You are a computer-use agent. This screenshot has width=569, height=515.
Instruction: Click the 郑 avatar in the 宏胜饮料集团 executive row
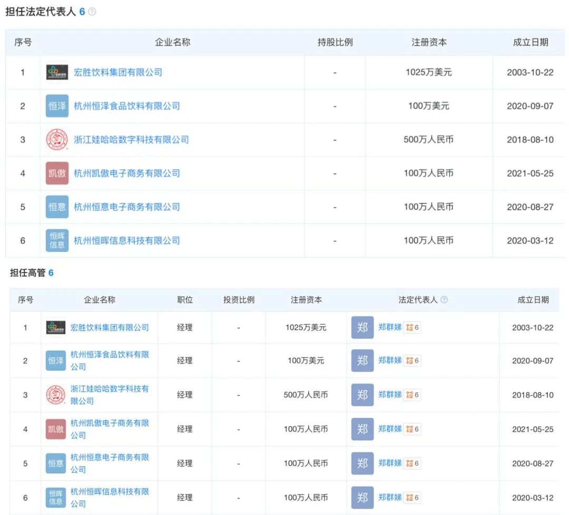(x=362, y=327)
